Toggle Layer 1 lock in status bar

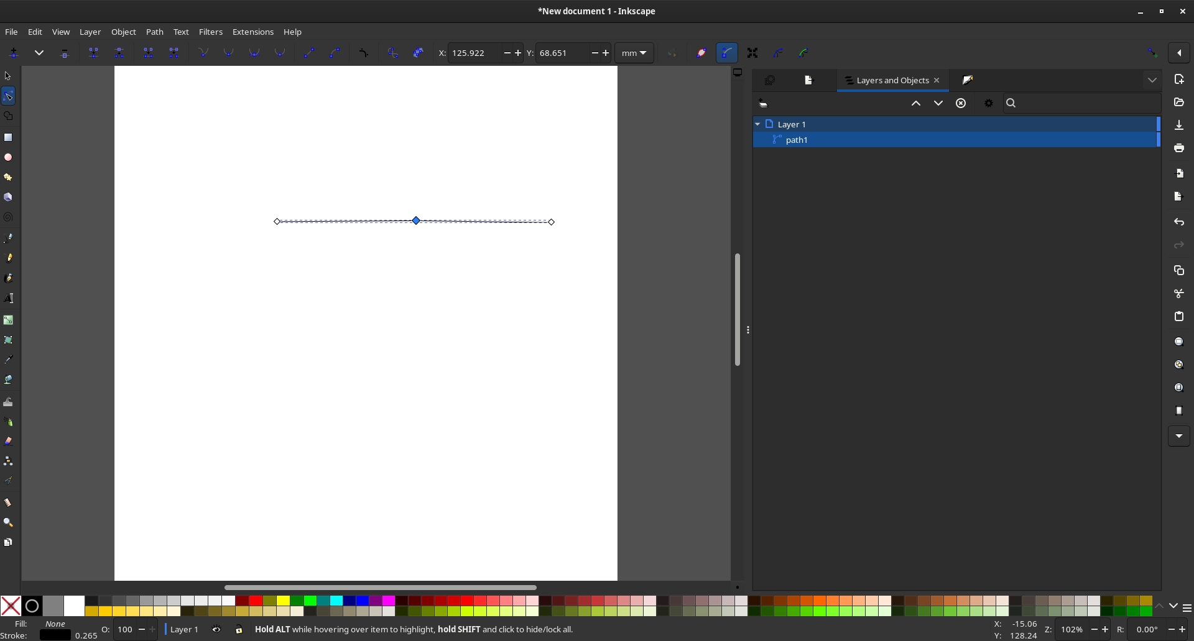239,629
